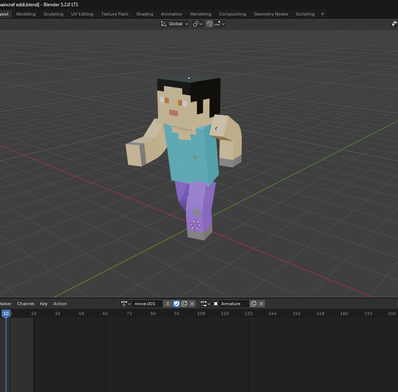
Task: Click the action user count 3 button
Action: (167, 304)
